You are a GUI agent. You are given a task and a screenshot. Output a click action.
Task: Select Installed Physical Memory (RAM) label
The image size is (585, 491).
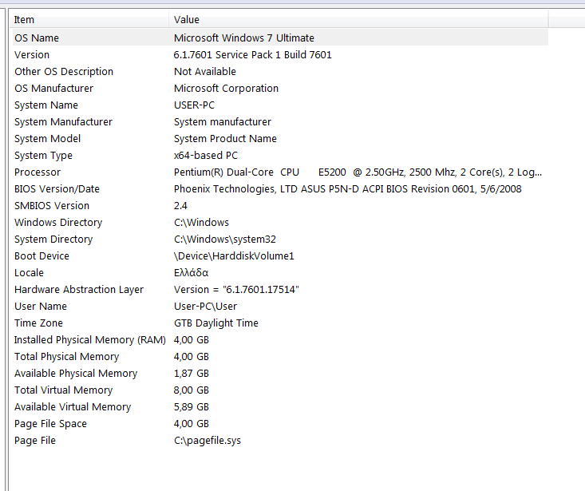(x=90, y=340)
